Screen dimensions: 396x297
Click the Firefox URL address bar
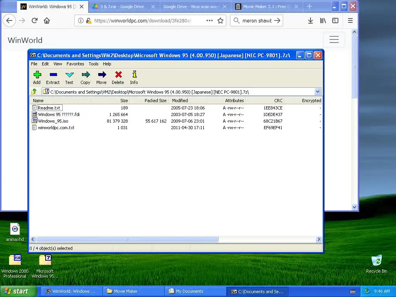coord(143,20)
